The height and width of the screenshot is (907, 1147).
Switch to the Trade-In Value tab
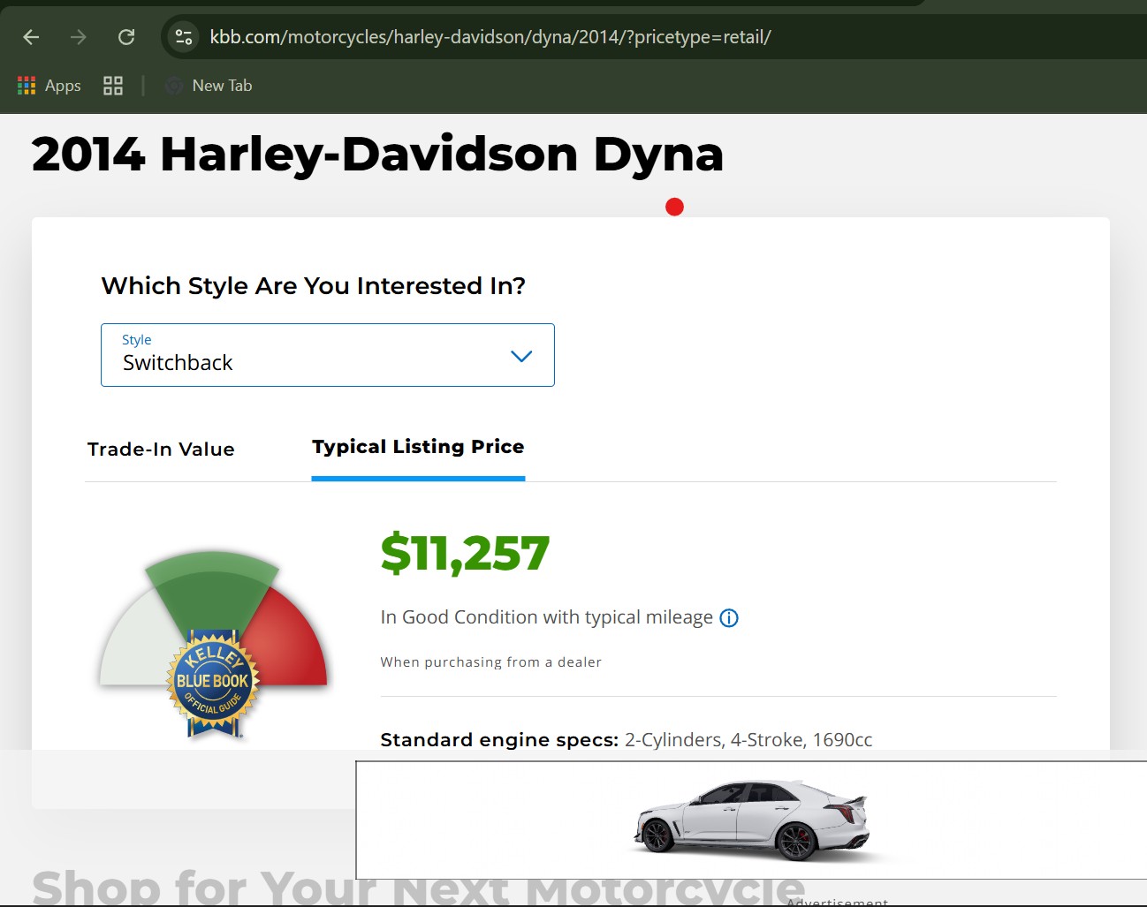(x=161, y=450)
